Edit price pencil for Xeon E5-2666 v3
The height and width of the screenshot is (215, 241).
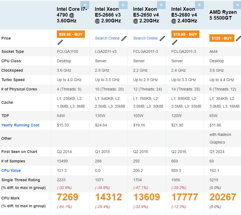tap(124, 38)
